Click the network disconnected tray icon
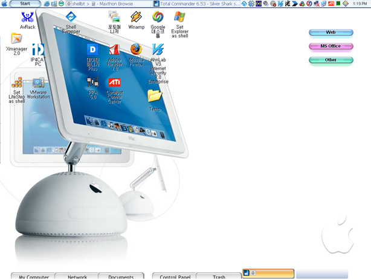The image size is (371, 279). [x=317, y=4]
